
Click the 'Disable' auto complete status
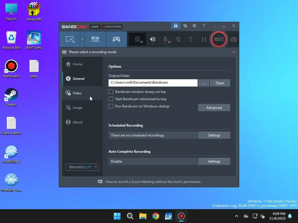[x=116, y=161]
